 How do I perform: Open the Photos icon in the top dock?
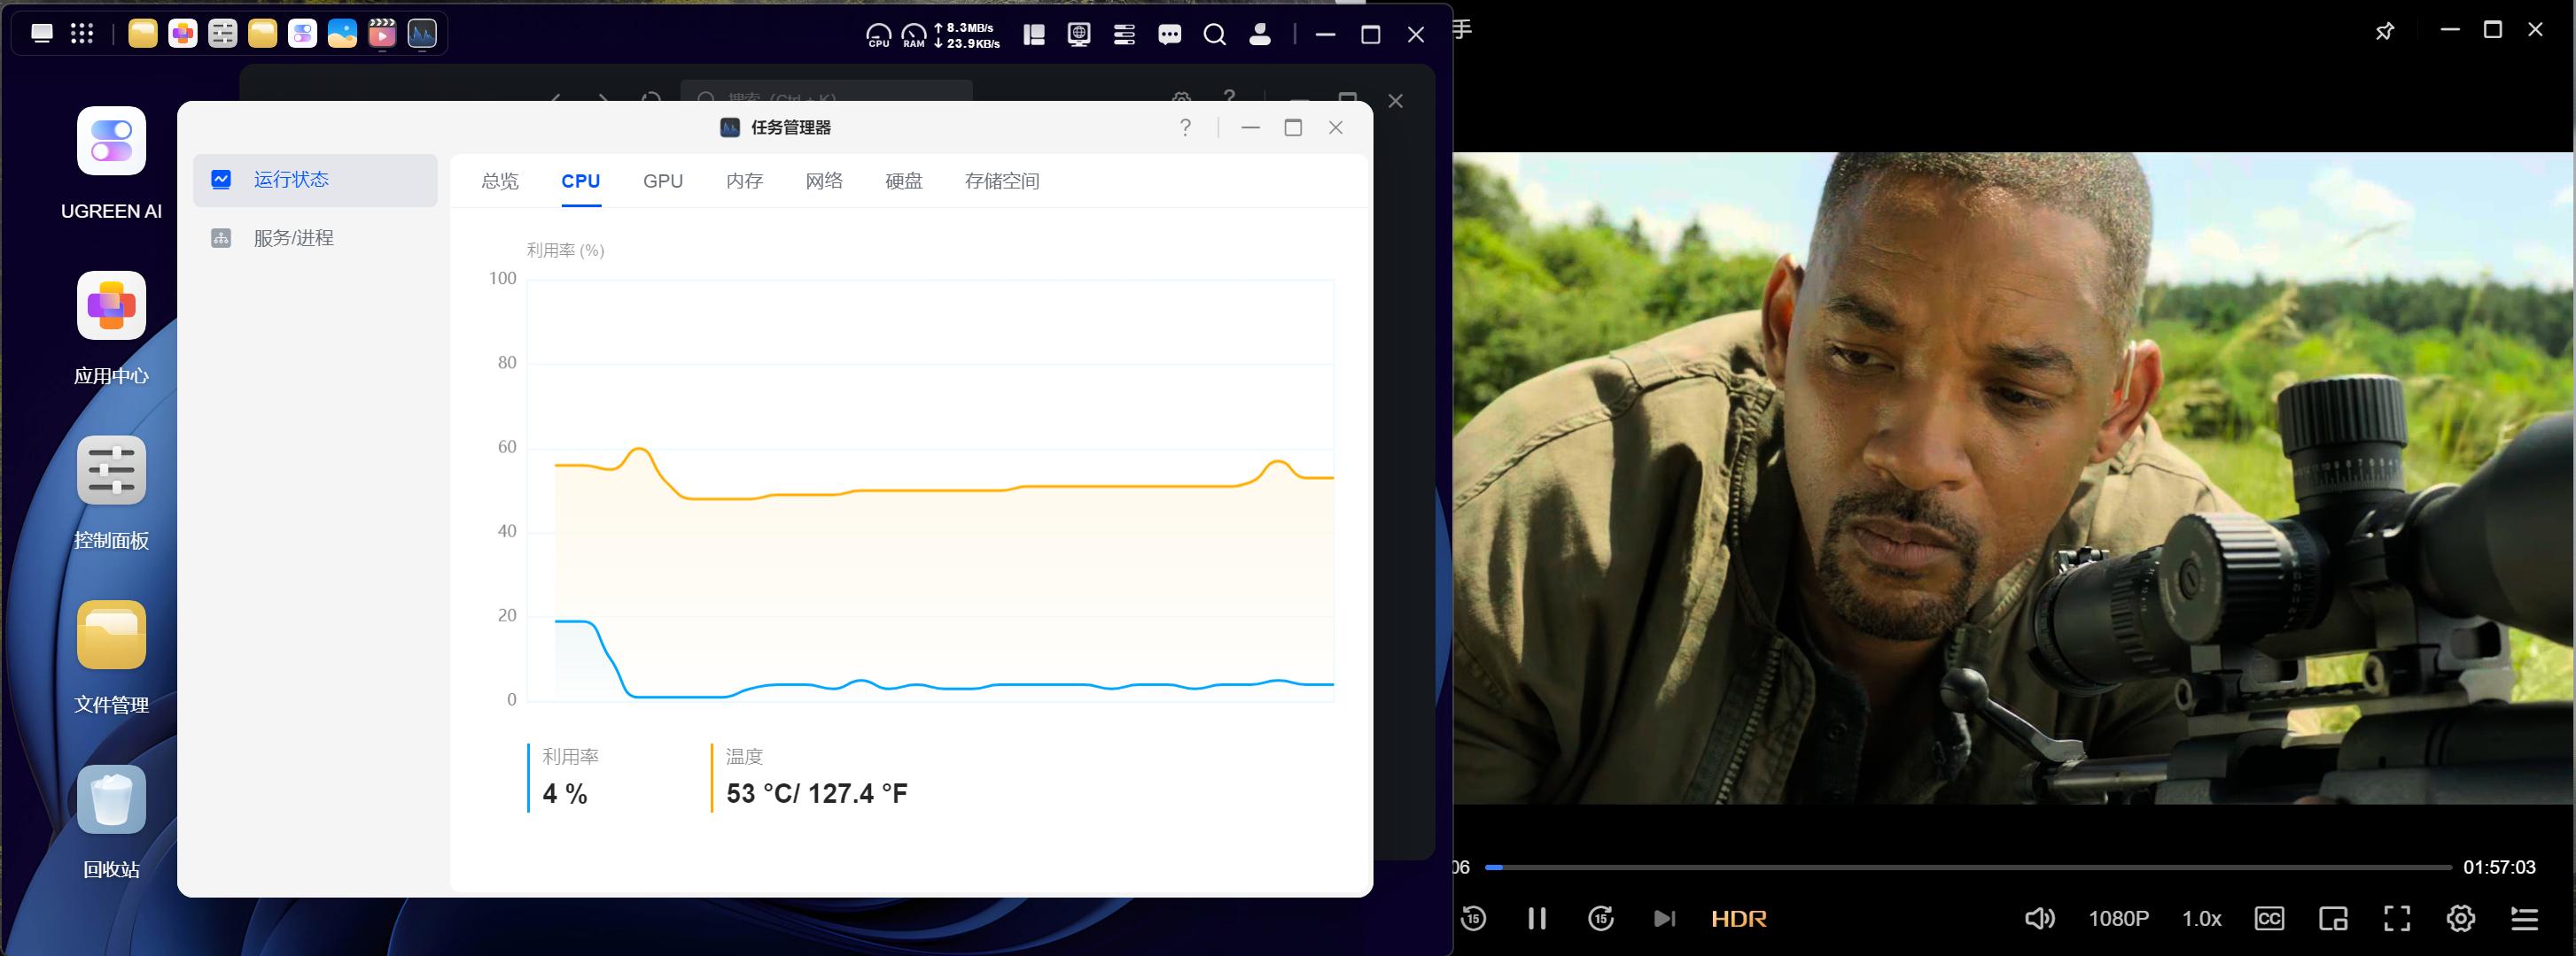click(x=343, y=34)
